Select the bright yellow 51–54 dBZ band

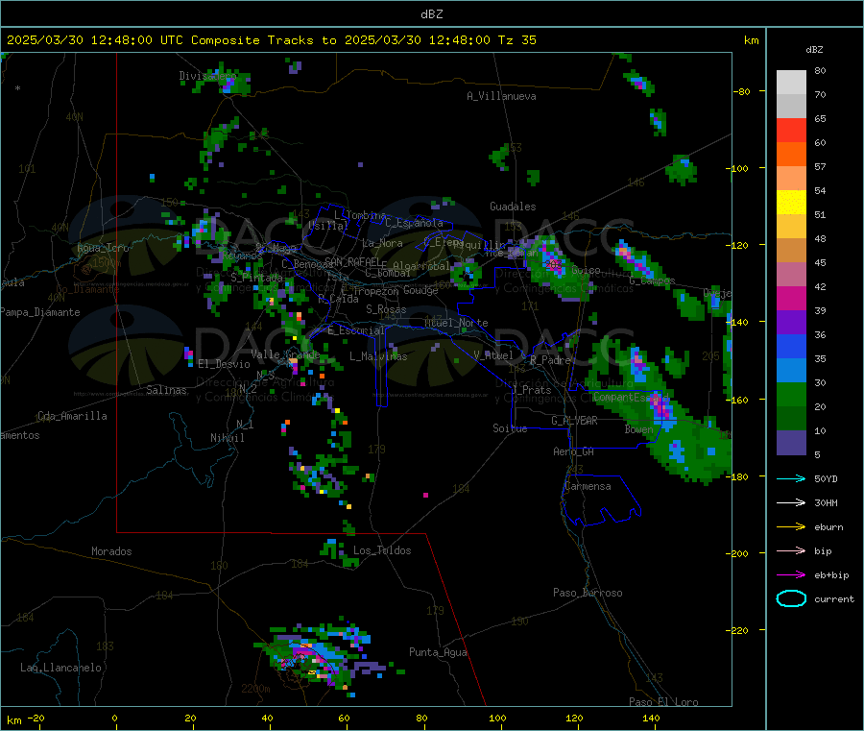791,203
